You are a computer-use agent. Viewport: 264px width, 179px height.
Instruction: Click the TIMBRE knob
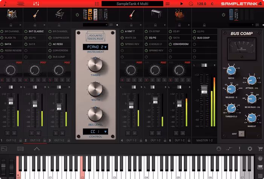point(95,65)
